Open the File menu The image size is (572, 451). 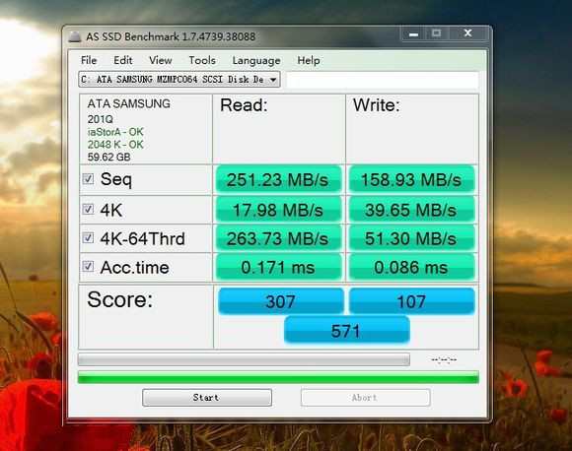tap(89, 60)
